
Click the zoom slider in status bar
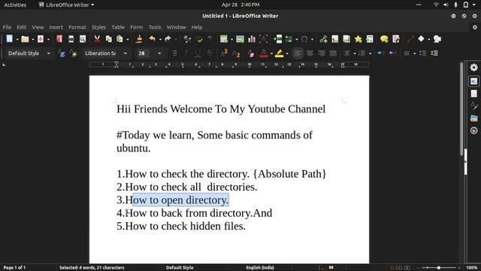pos(438,268)
